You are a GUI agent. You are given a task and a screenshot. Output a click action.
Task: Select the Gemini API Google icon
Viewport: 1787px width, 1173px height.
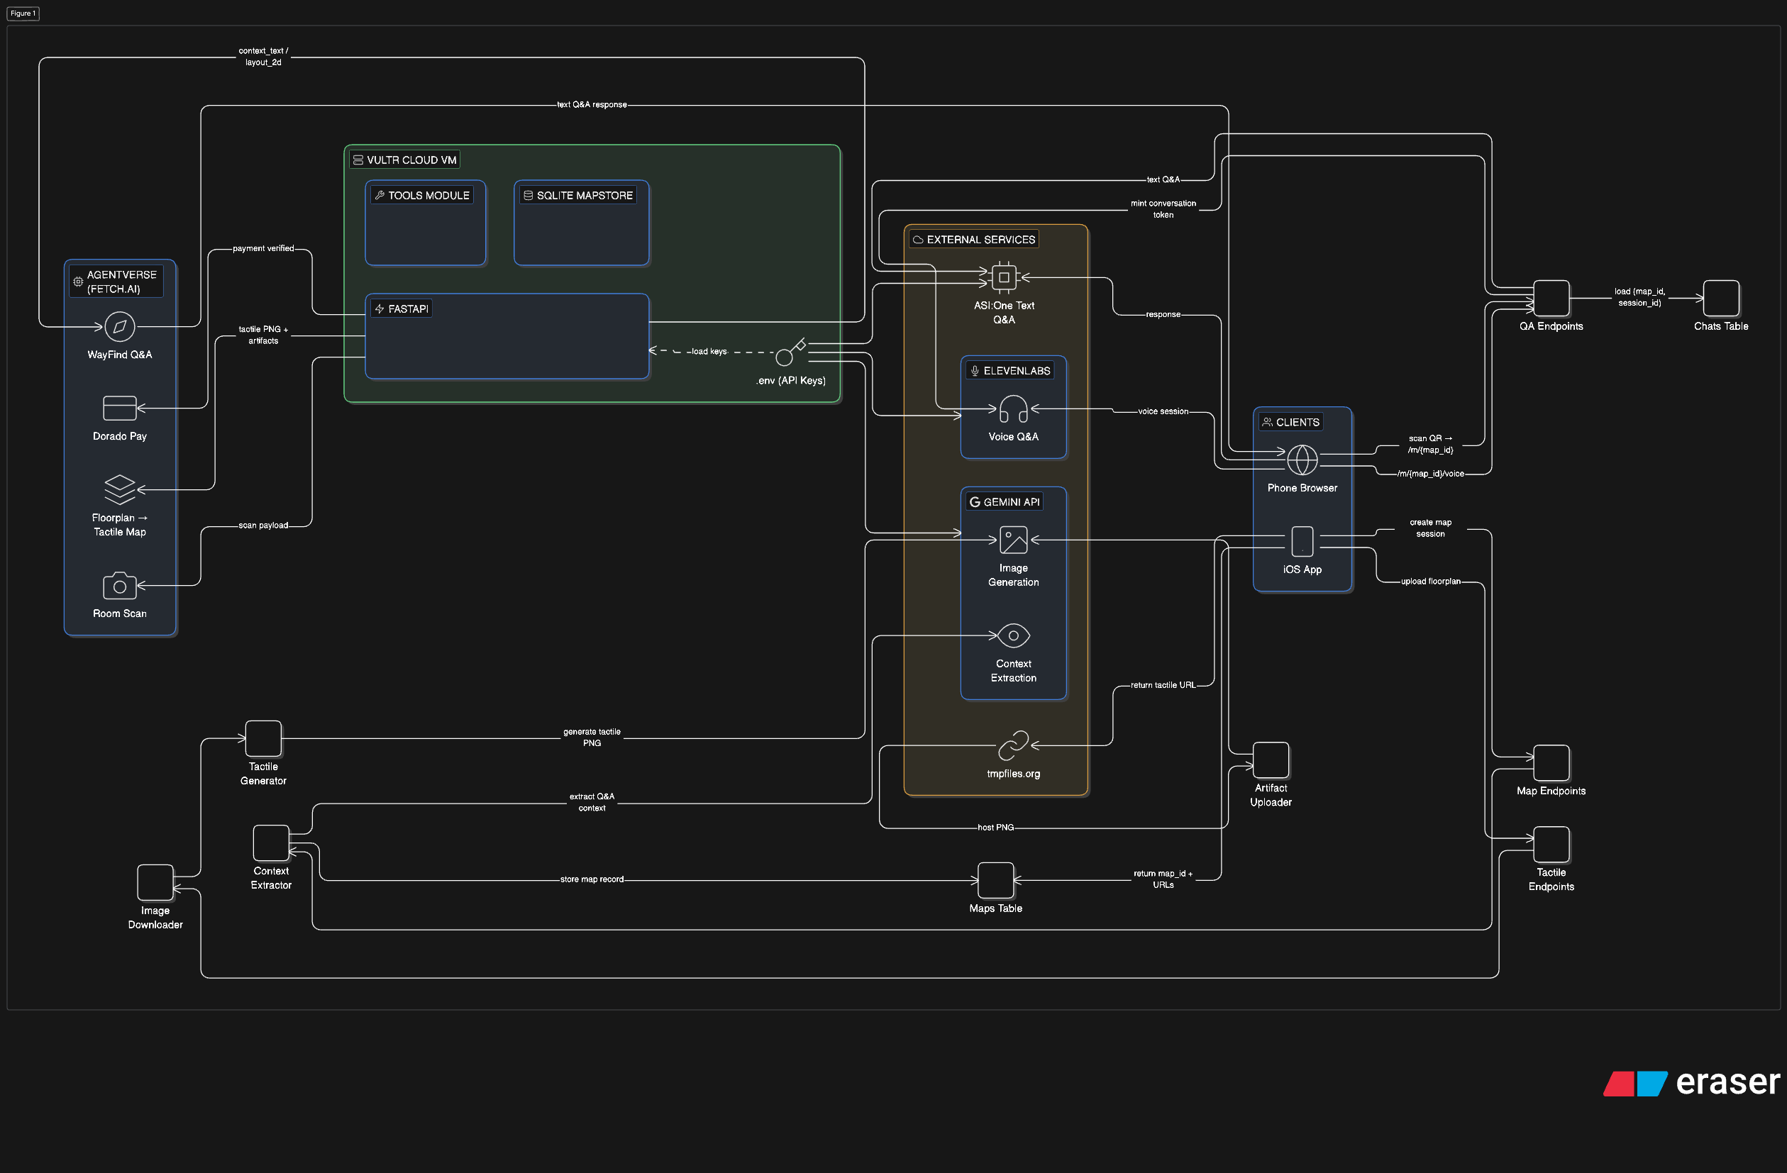coord(975,501)
